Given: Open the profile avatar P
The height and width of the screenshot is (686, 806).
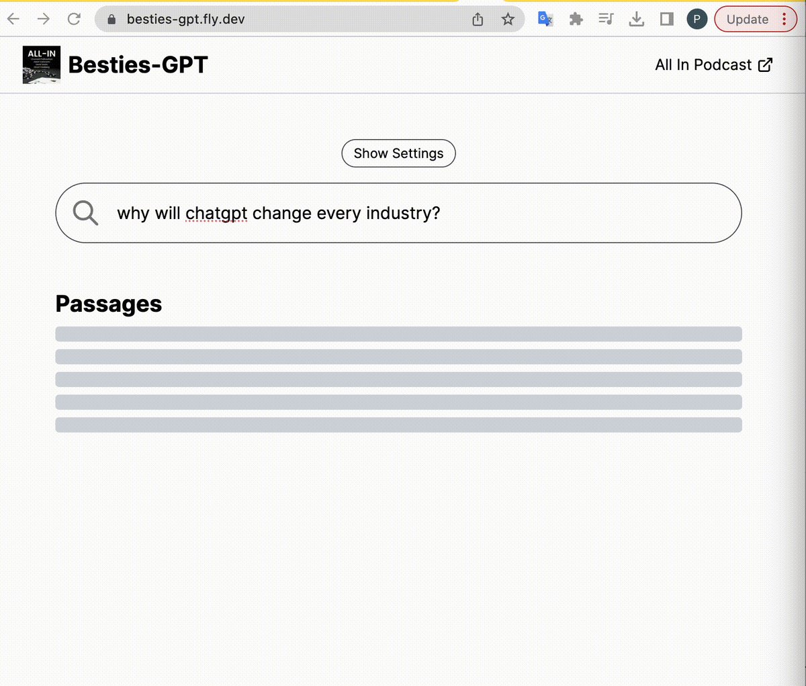Looking at the screenshot, I should (x=697, y=19).
